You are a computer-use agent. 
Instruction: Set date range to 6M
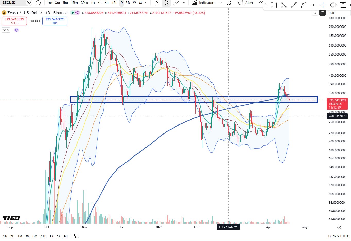pyautogui.click(x=35, y=236)
